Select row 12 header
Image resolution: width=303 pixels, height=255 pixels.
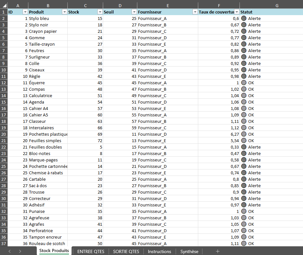(x=4, y=83)
